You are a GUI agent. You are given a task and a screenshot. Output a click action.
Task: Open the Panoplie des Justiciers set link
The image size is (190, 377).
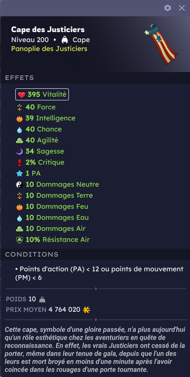coord(49,49)
